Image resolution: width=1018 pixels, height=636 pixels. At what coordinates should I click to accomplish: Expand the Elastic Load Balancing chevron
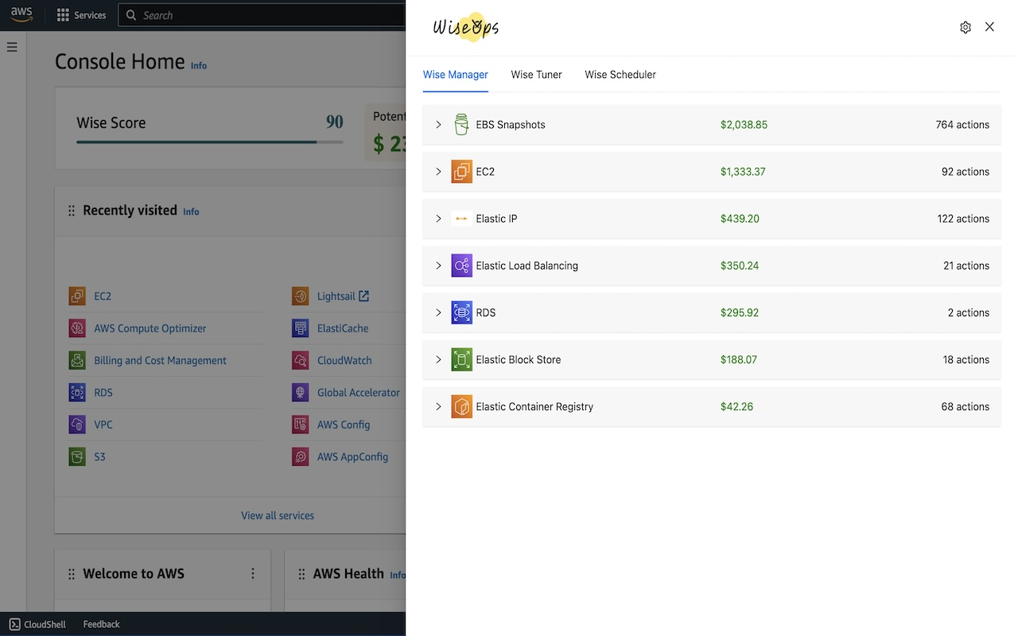point(438,266)
